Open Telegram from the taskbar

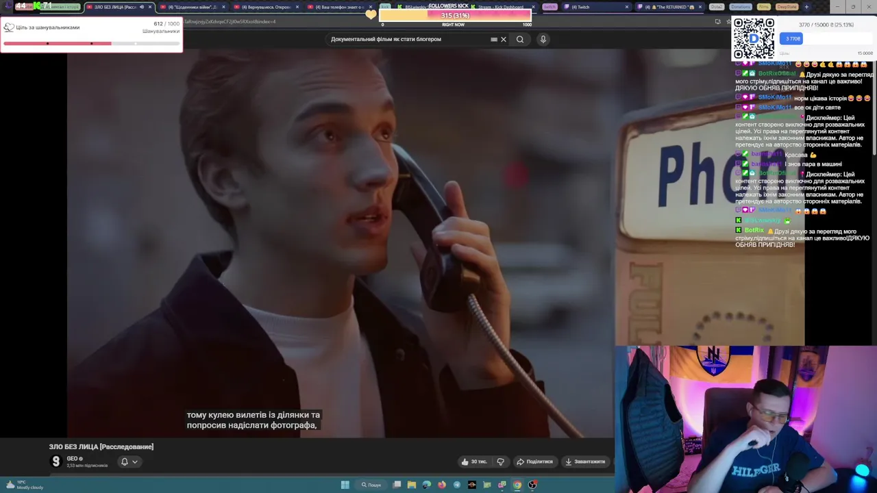457,485
